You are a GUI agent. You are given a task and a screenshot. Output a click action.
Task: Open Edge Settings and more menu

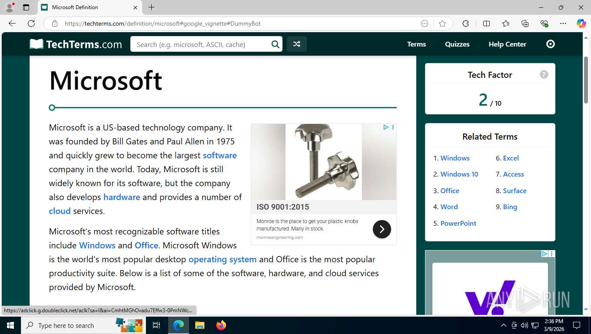563,23
